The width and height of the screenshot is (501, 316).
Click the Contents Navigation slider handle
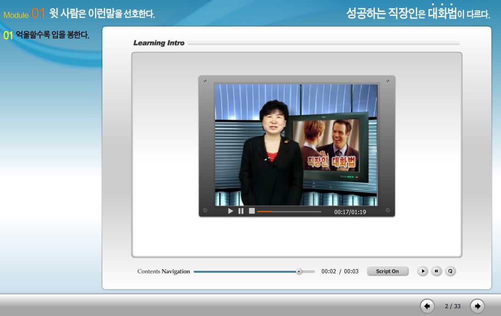coord(299,271)
